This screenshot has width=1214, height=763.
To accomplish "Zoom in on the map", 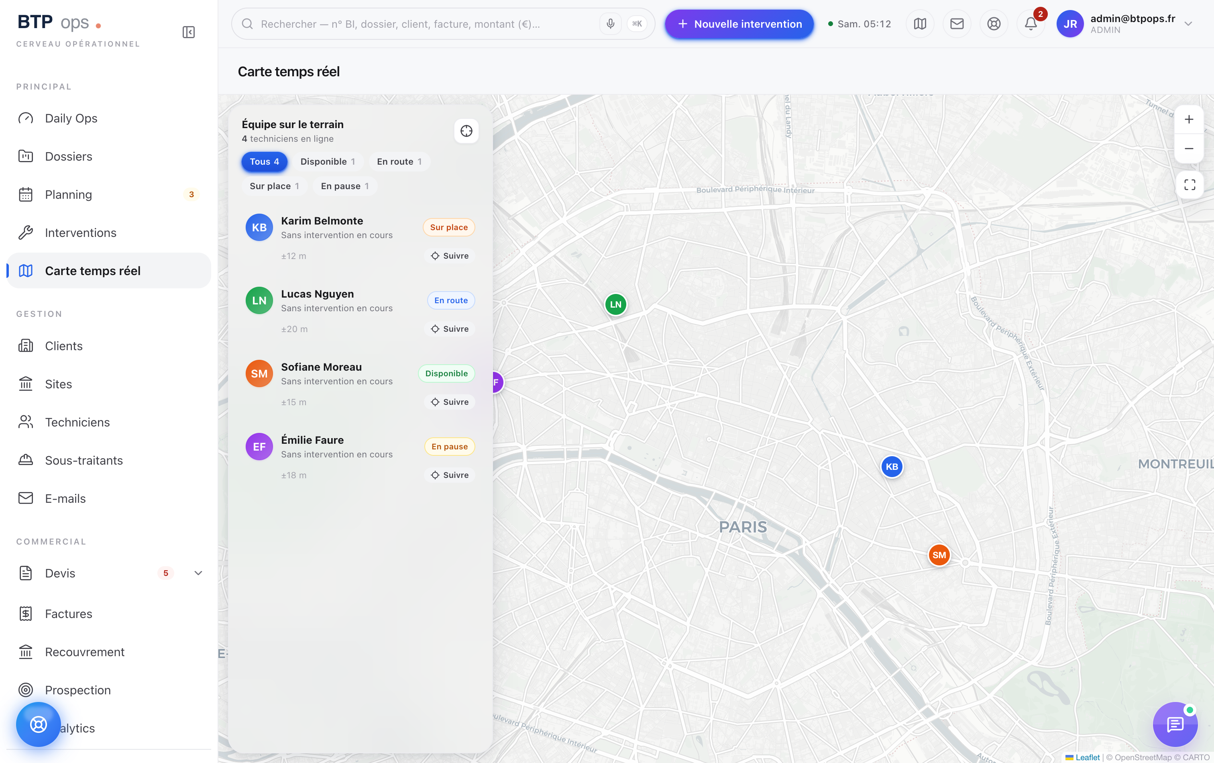I will coord(1189,120).
